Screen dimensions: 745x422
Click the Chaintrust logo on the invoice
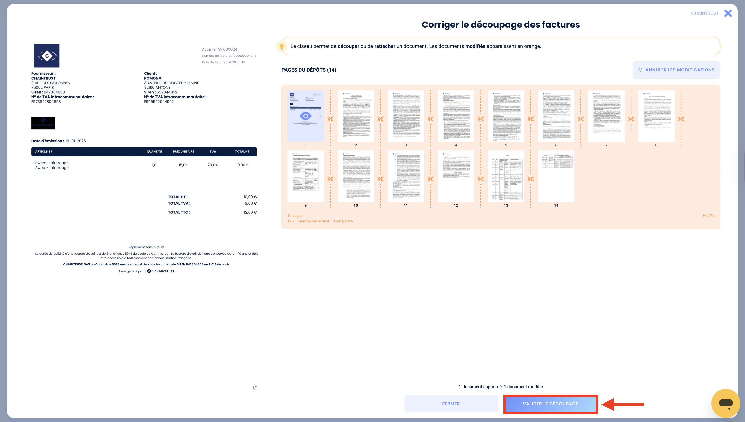tap(46, 56)
